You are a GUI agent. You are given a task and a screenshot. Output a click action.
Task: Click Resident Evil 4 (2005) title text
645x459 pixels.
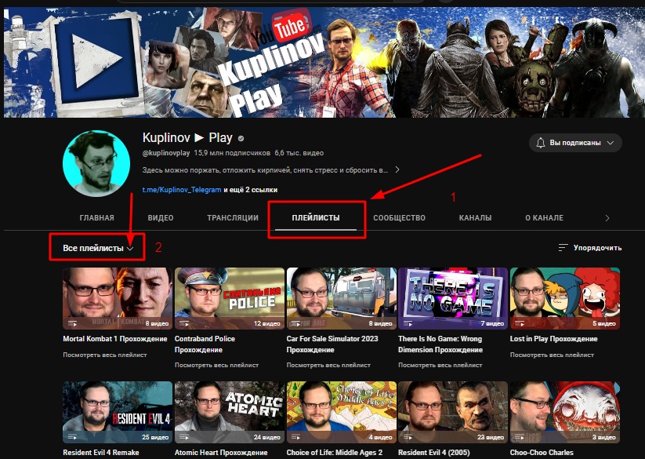(434, 453)
